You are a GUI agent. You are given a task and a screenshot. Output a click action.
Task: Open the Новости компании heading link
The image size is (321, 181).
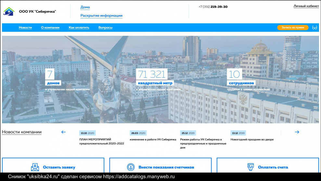(22, 132)
